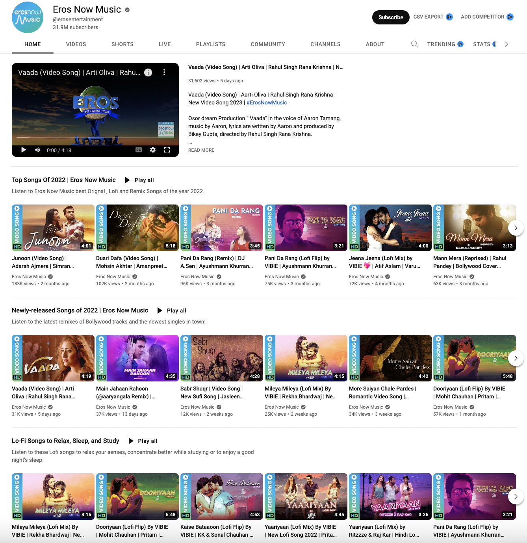The width and height of the screenshot is (527, 543).
Task: Go to the PLAYLISTS tab
Action: [211, 44]
